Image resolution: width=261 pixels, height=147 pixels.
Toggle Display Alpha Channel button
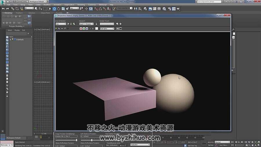[90, 29]
